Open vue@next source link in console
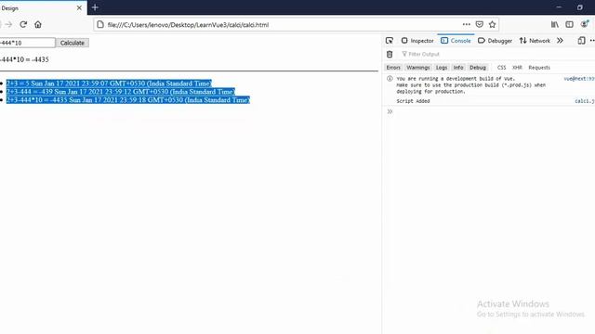This screenshot has height=334, width=595. click(579, 79)
